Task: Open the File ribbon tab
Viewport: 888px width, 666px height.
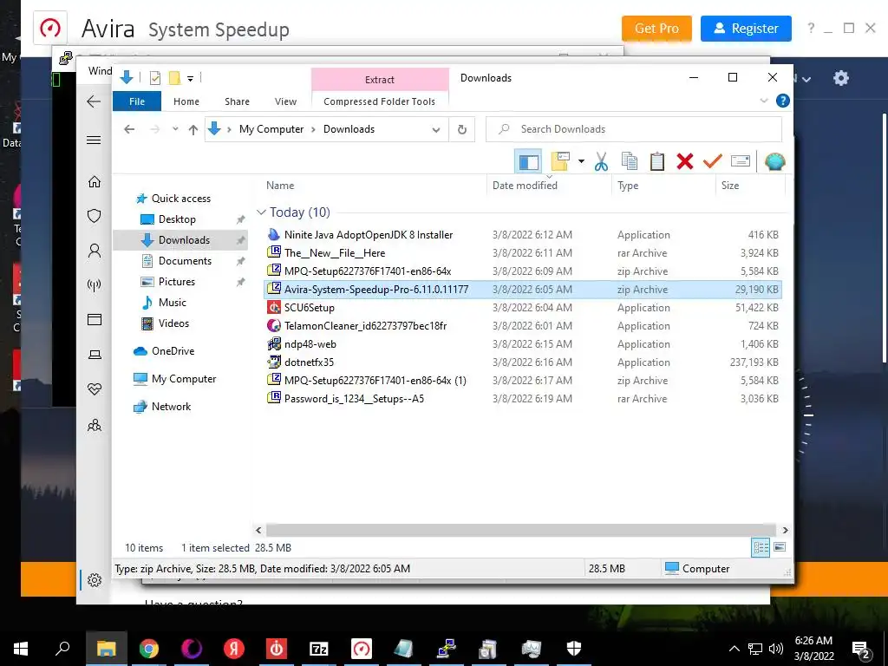Action: [x=137, y=101]
